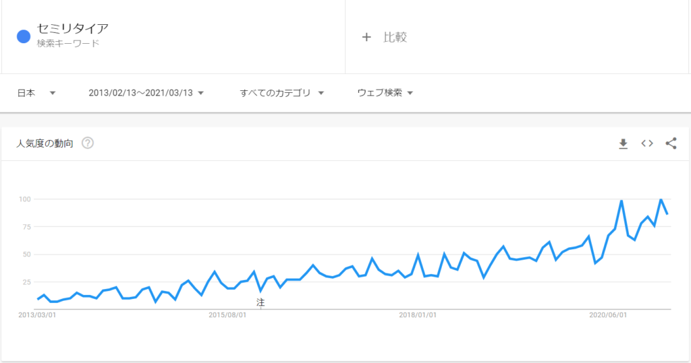
Task: Expand the すべてのカテゴリ dropdown
Action: click(x=281, y=93)
